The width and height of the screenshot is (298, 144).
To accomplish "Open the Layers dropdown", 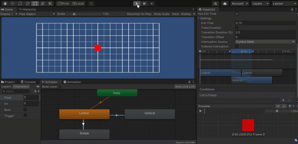I will click(x=260, y=3).
